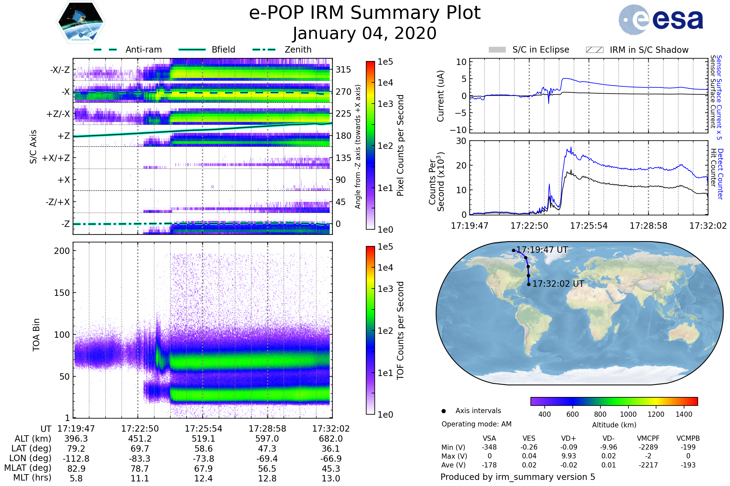This screenshot has width=730, height=486.
Task: Click the TOF Counts per Second colorbar
Action: (370, 330)
